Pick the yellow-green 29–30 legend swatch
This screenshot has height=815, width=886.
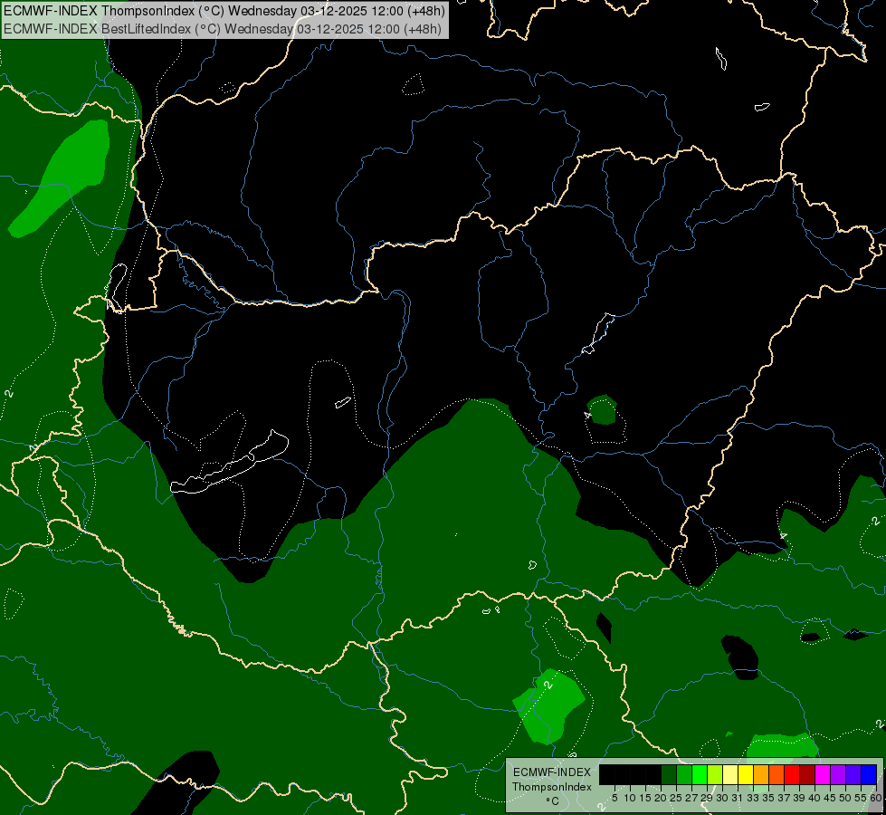click(x=715, y=774)
